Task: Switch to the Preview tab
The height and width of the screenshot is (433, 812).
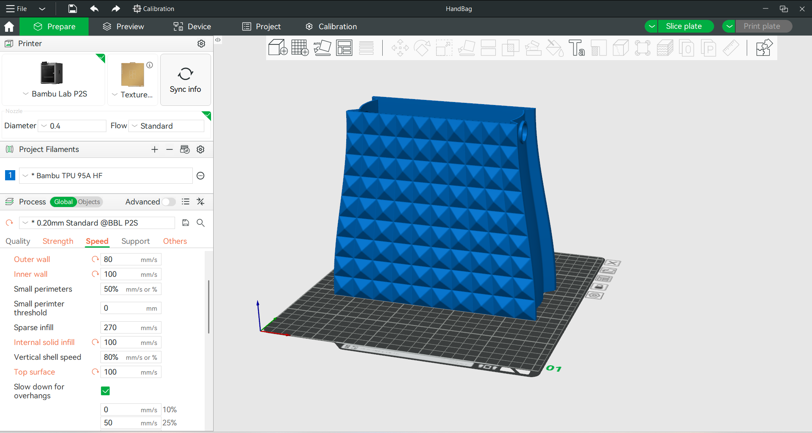Action: [123, 27]
